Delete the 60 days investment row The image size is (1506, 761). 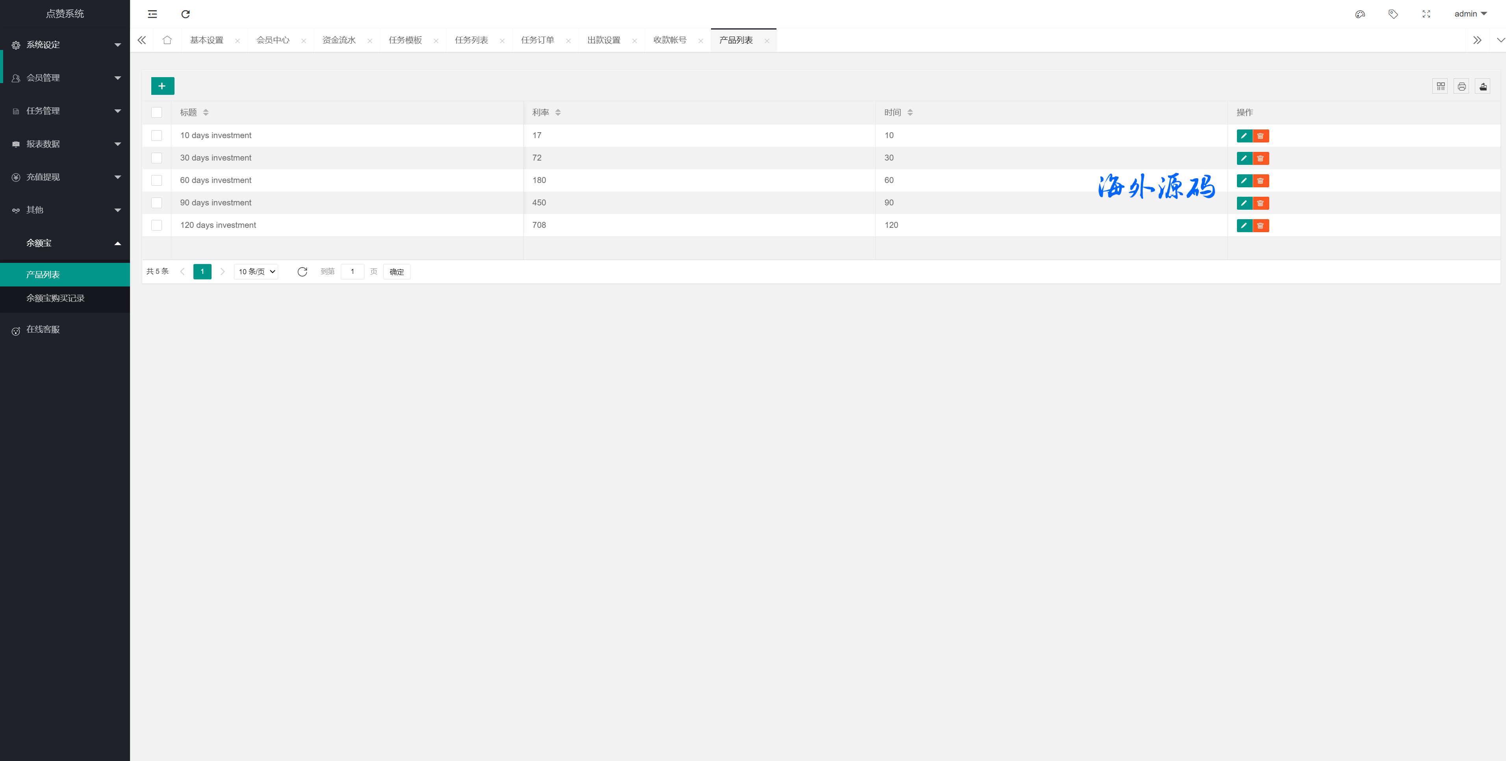tap(1261, 181)
